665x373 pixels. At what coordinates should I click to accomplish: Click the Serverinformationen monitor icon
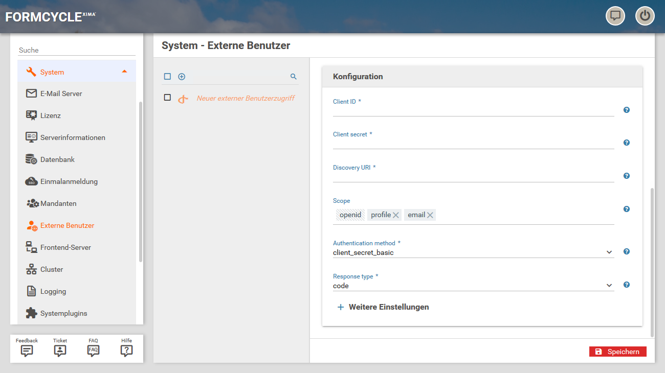pyautogui.click(x=31, y=137)
